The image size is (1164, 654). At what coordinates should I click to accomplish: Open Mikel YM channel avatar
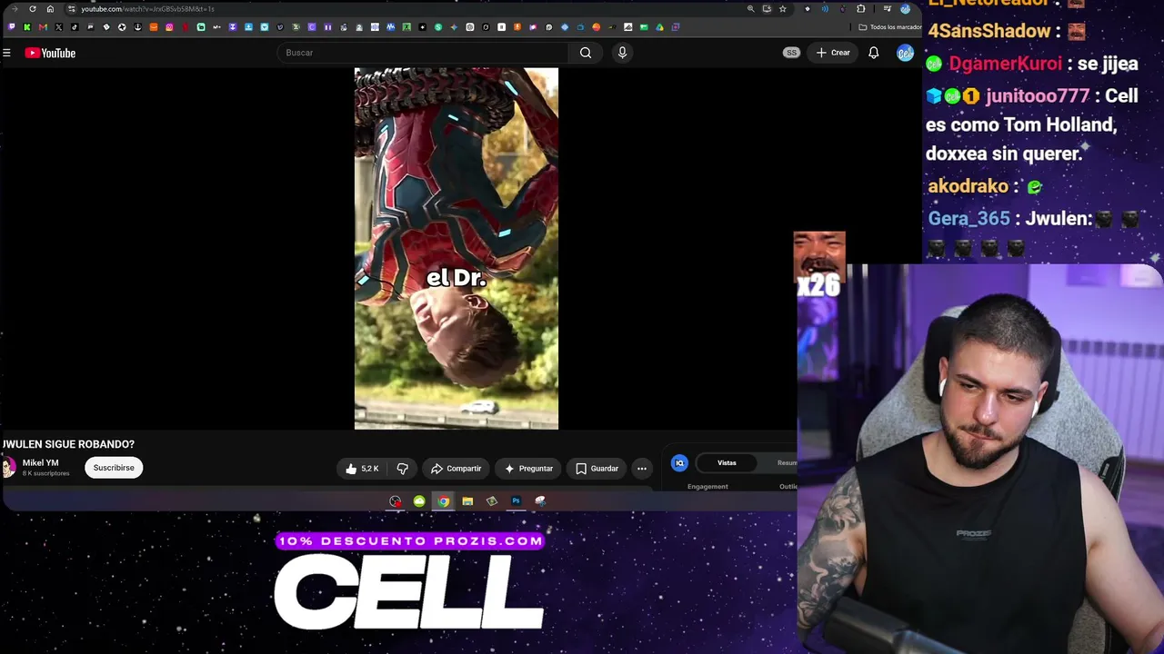[9, 468]
